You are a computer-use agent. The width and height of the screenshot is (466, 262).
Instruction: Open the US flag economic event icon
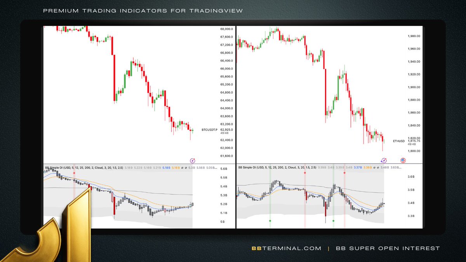pyautogui.click(x=403, y=160)
